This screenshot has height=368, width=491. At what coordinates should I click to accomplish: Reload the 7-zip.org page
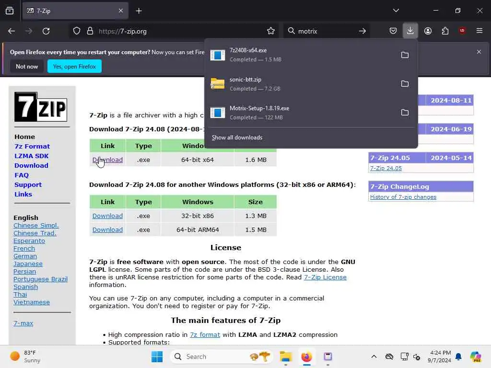tap(46, 31)
